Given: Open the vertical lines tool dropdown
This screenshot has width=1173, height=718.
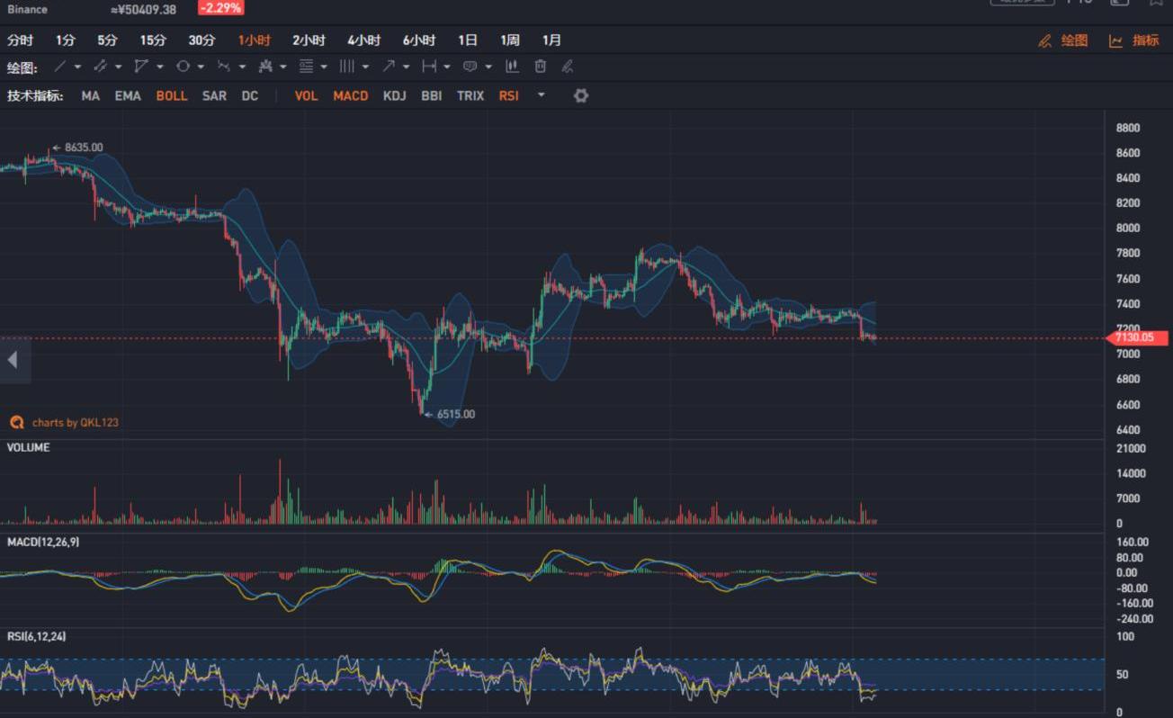Looking at the screenshot, I should click(365, 67).
